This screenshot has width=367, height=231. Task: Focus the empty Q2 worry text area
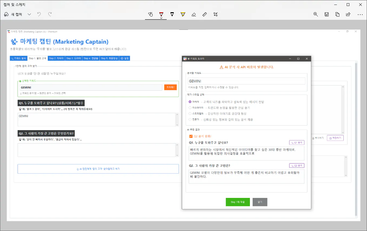tap(97, 150)
